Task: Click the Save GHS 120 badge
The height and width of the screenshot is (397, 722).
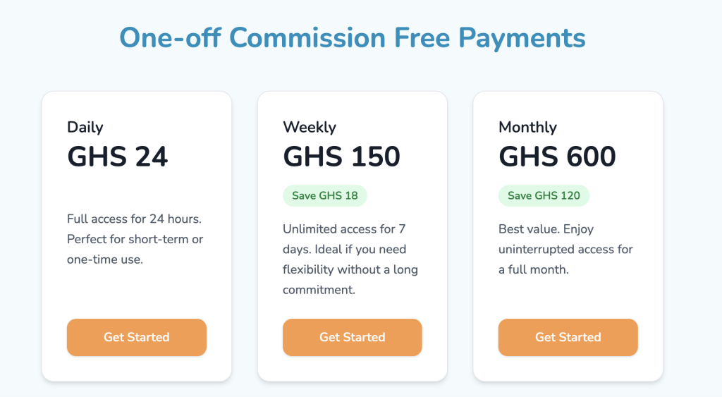Action: click(544, 195)
